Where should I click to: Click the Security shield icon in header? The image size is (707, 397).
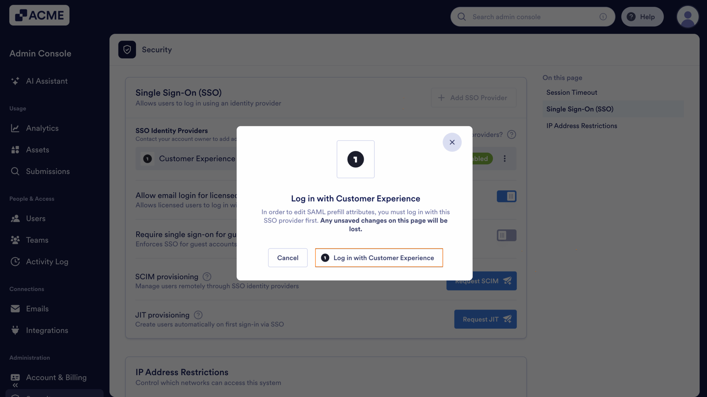coord(127,50)
